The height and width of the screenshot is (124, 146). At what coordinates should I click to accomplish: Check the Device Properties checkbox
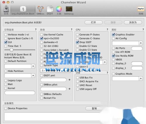[6, 109]
